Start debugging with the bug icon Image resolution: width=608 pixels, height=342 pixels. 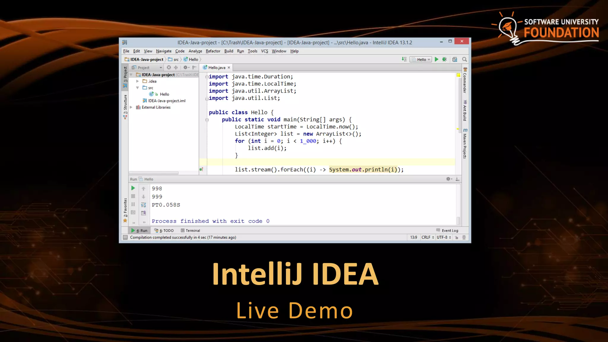pos(444,59)
